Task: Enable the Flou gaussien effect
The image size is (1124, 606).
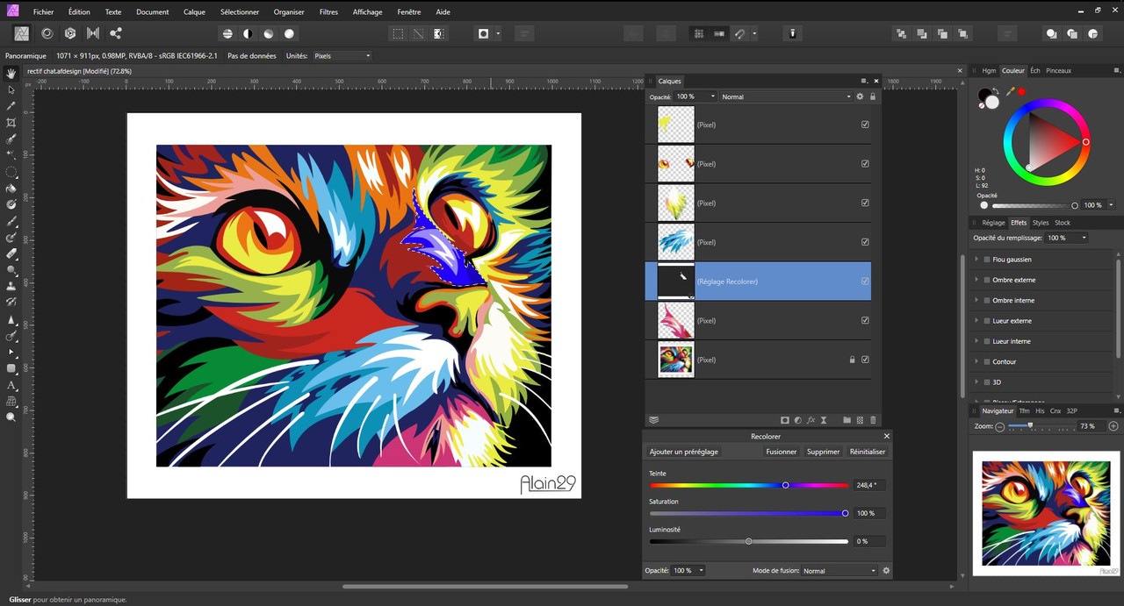Action: (x=987, y=260)
